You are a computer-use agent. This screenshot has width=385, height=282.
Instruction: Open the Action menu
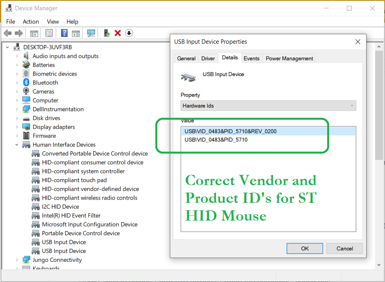(31, 22)
